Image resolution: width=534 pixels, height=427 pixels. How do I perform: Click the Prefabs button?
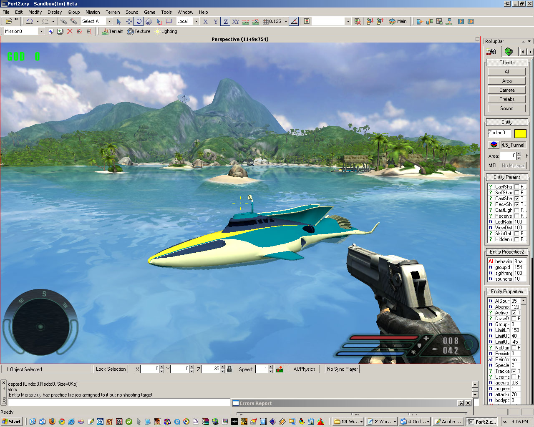506,99
